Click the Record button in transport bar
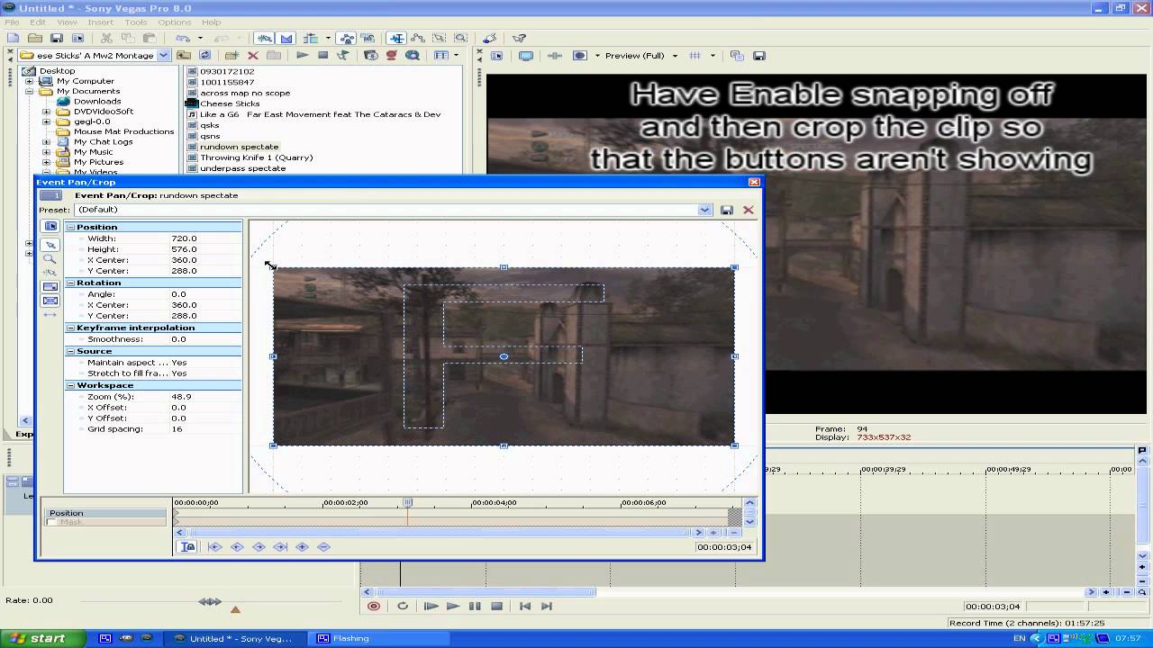Viewport: 1153px width, 648px height. pos(374,606)
